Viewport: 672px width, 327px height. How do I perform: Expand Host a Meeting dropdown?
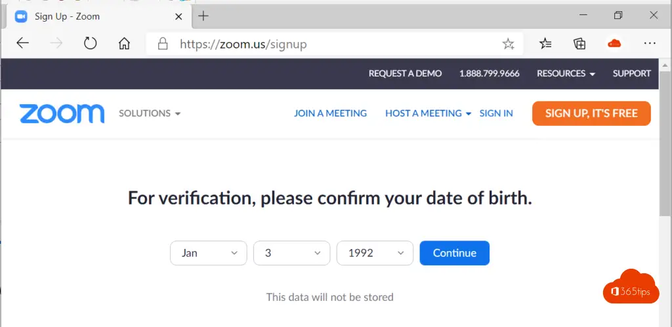[428, 113]
